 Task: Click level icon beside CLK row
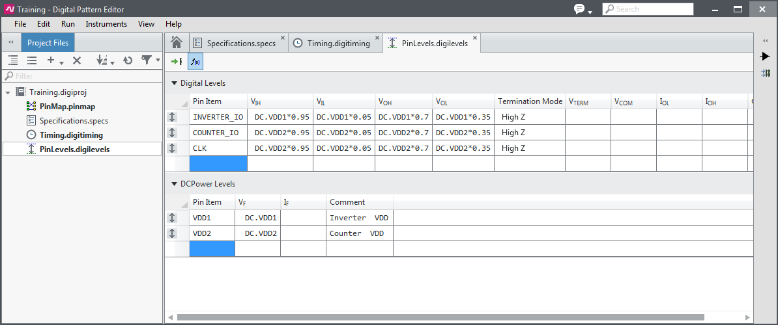(x=171, y=148)
